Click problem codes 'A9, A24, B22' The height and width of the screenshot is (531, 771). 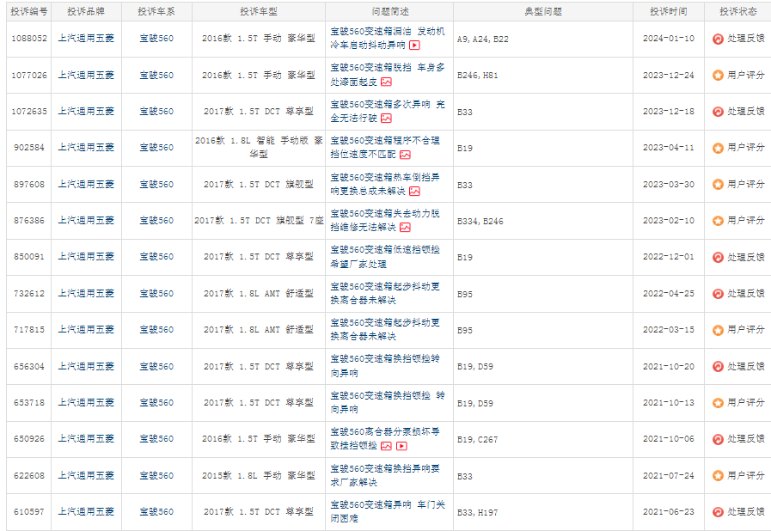coord(483,40)
